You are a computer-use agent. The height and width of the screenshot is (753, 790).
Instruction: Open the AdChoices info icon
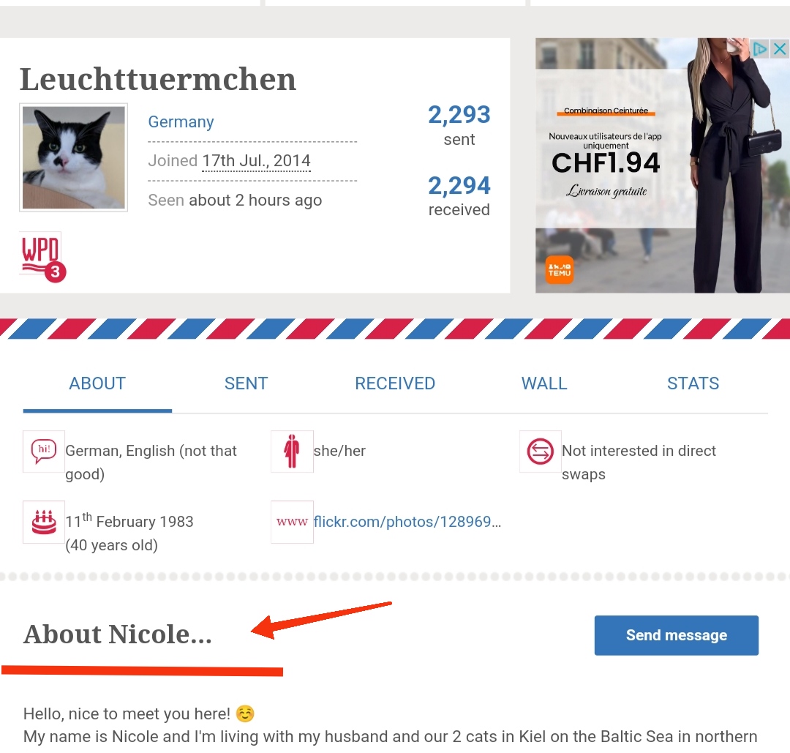pos(759,49)
